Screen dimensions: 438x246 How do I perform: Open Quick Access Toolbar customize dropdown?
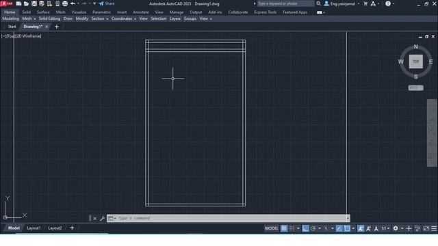tap(94, 3)
